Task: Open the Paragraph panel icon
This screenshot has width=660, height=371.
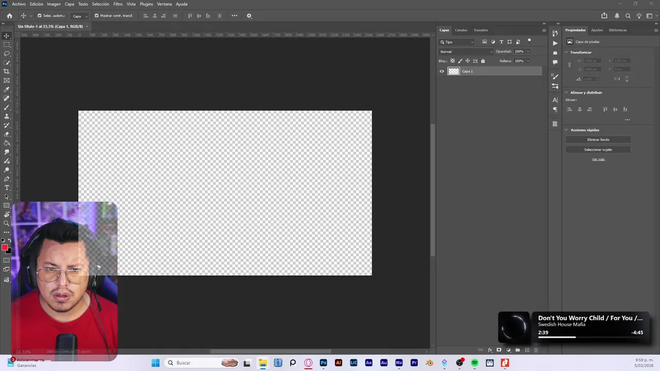Action: 555,109
